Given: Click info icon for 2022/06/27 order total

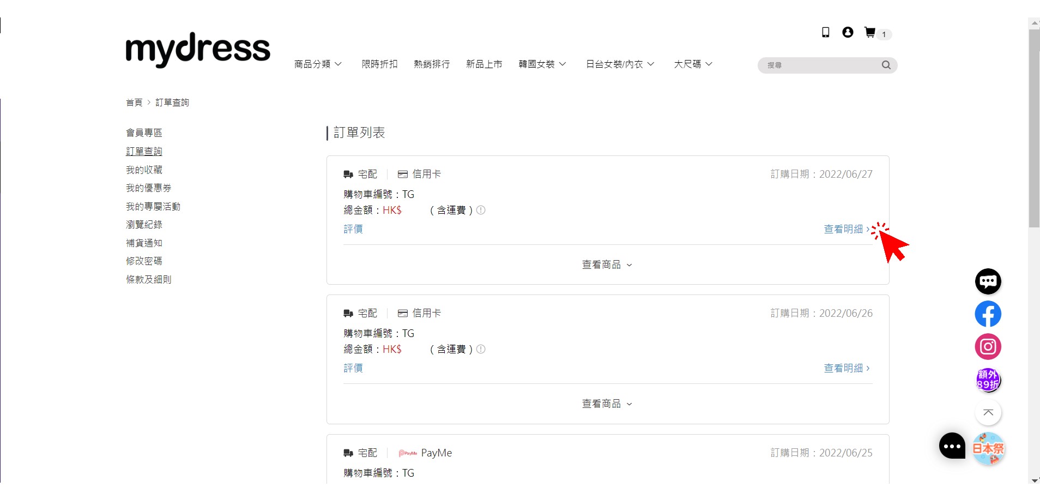Looking at the screenshot, I should point(481,210).
